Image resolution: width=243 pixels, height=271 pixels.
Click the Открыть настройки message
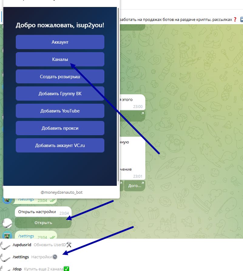(43, 212)
